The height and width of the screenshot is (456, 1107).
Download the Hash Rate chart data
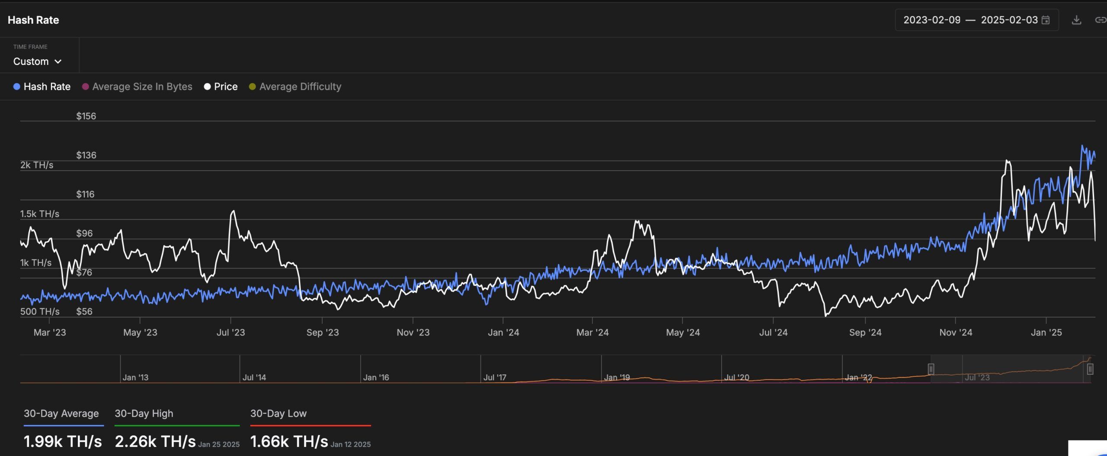[x=1076, y=20]
